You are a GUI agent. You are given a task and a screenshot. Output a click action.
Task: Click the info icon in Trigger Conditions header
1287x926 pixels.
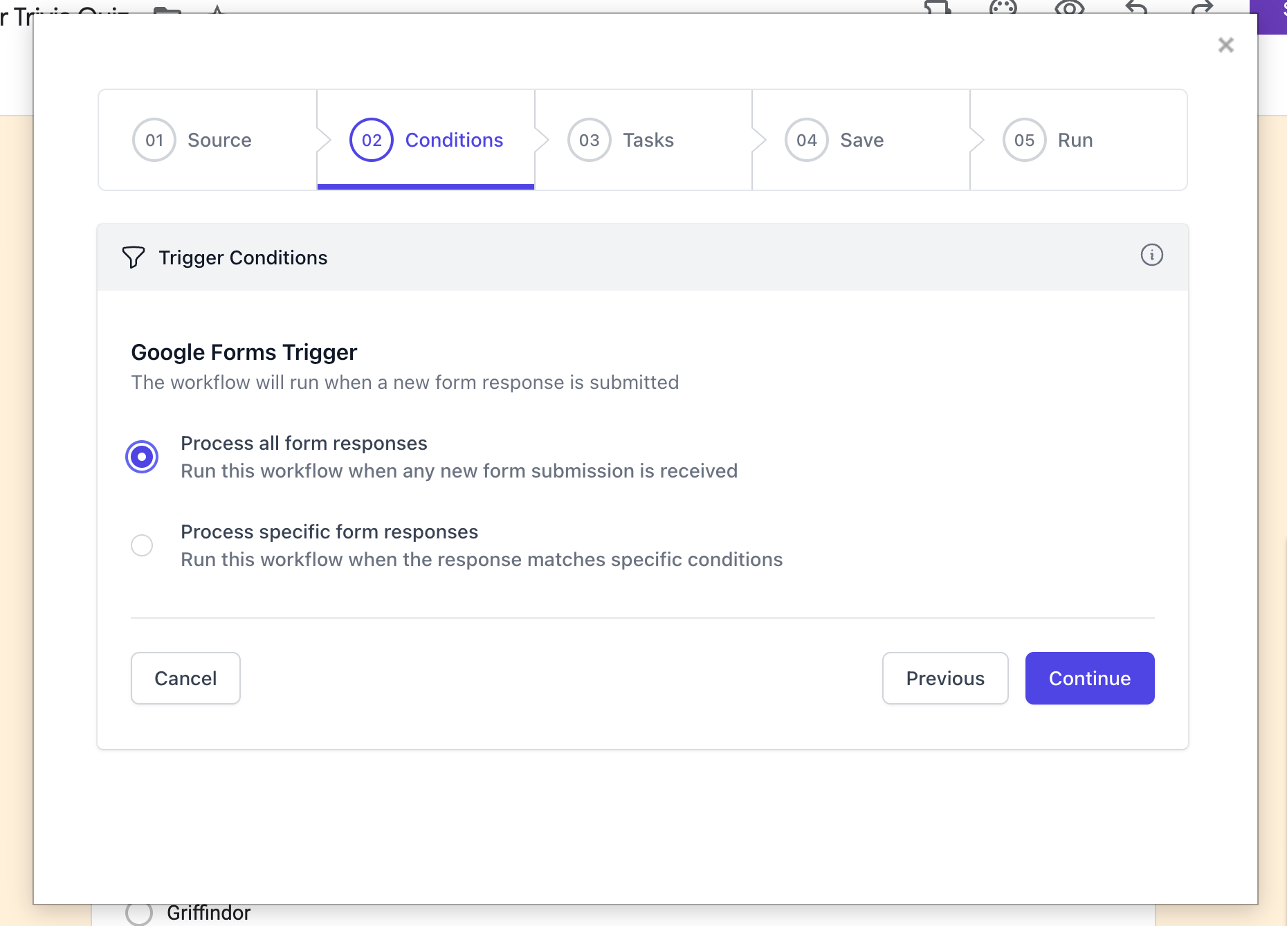[x=1151, y=255]
